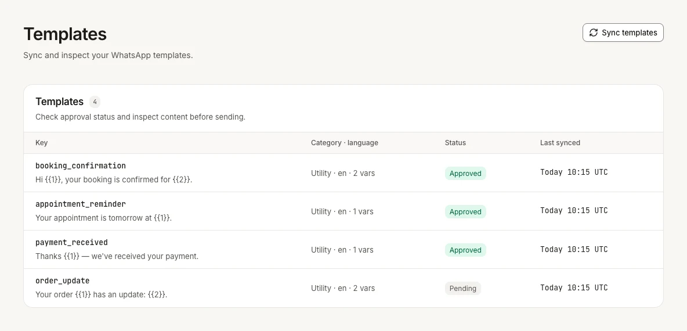Select the Approved badge for booking_confirmation
Image resolution: width=687 pixels, height=331 pixels.
[465, 173]
